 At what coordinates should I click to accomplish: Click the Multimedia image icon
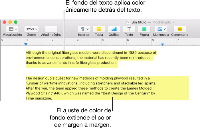[x=160, y=29]
